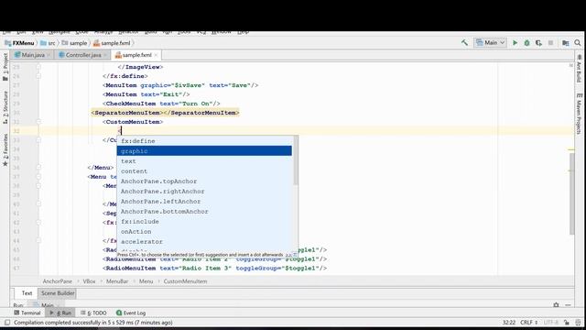The width and height of the screenshot is (586, 330).
Task: Open the Project tool window
Action: 5,67
